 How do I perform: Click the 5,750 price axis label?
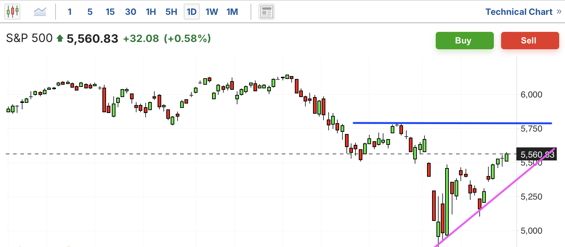point(532,129)
